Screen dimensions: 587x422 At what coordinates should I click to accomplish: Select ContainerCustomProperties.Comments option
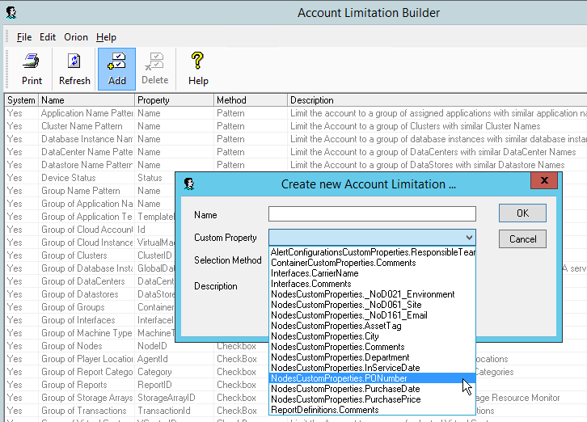pos(372,263)
